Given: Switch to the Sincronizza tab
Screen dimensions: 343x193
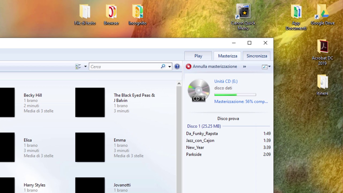Looking at the screenshot, I should pyautogui.click(x=257, y=56).
